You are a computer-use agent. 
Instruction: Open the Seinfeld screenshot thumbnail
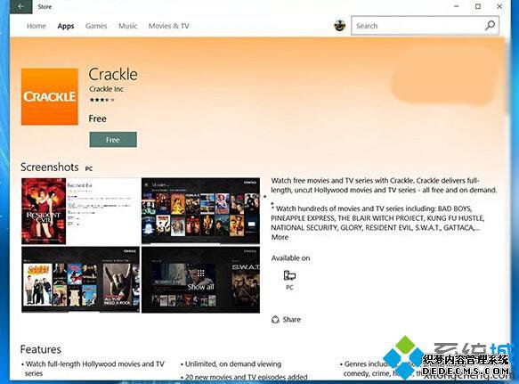pos(81,280)
